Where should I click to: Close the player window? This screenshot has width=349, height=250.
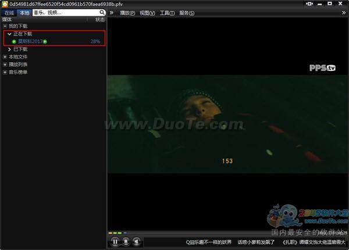coord(340,3)
